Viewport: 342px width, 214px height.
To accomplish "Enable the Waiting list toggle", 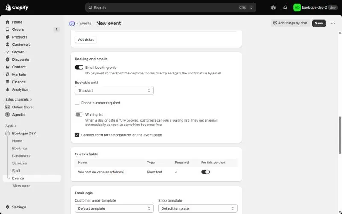I will [x=79, y=114].
